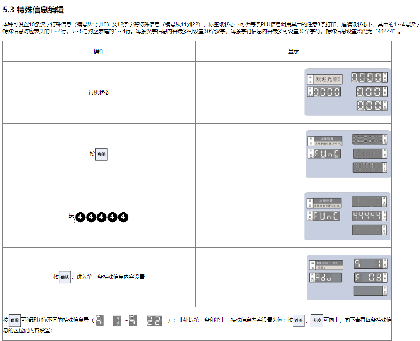This screenshot has height=341, width=420.
Task: Click the 倍数 key icon
Action: 14,320
